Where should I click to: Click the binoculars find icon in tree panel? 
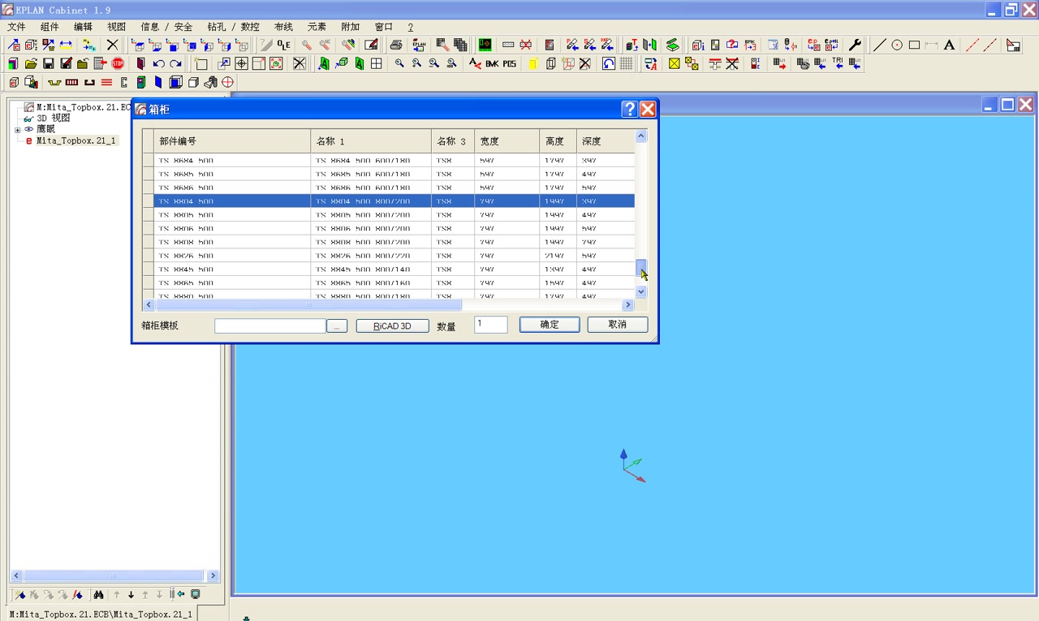coord(98,594)
